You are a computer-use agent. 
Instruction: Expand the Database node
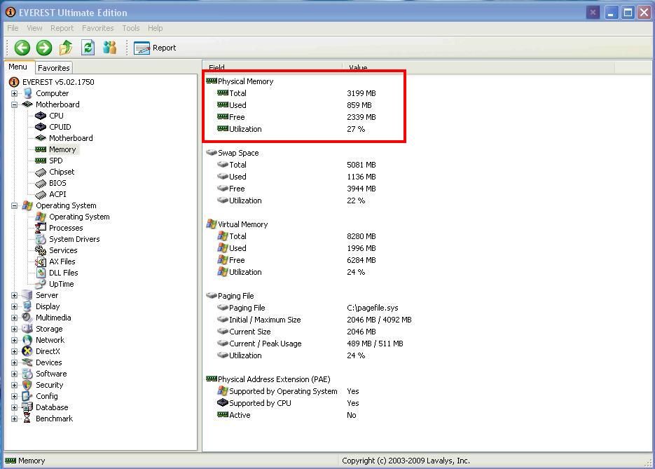[14, 407]
